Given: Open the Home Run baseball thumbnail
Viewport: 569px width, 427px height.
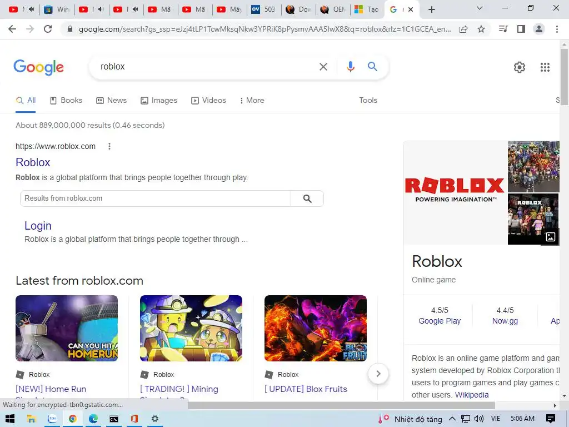Looking at the screenshot, I should tap(67, 328).
